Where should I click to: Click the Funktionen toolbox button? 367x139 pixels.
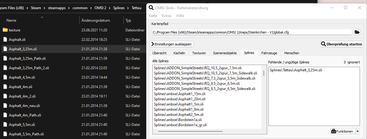tap(342, 131)
